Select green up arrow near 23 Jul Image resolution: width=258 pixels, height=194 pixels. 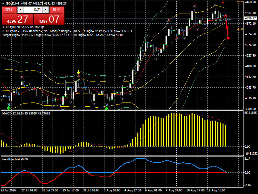click(x=9, y=108)
